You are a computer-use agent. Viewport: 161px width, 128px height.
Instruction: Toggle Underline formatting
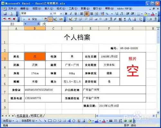click(76, 14)
